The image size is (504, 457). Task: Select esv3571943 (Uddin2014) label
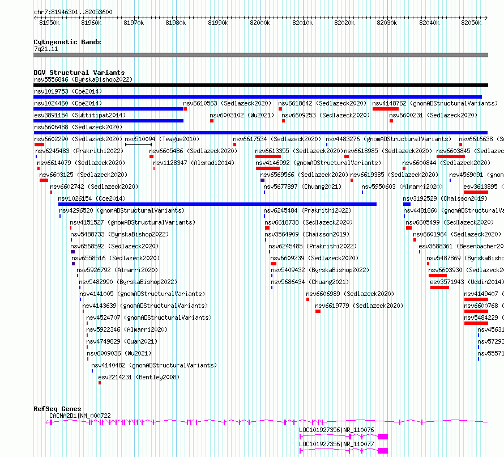pos(467,282)
